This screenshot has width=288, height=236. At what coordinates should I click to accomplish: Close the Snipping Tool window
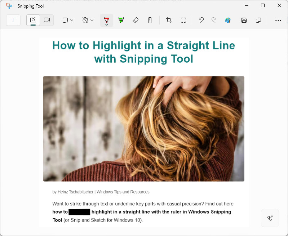coord(279,5)
